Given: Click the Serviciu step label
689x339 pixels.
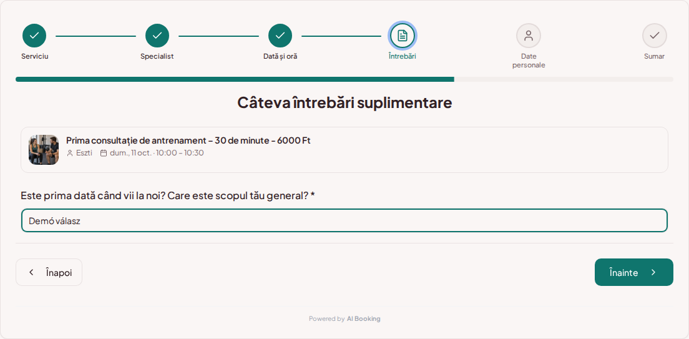Looking at the screenshot, I should [35, 56].
